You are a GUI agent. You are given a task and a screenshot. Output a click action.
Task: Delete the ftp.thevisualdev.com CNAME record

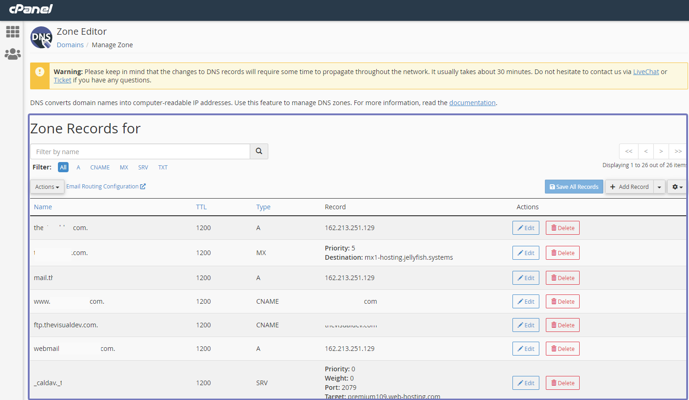[563, 325]
